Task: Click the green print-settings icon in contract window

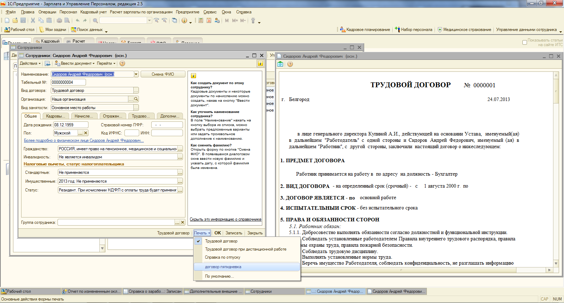Action: [280, 64]
